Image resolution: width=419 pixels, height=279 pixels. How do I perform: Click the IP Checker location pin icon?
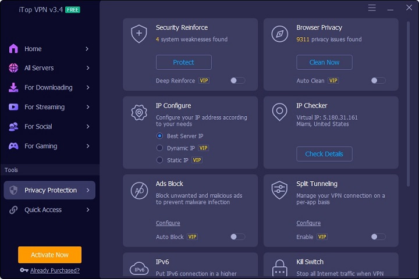point(280,112)
